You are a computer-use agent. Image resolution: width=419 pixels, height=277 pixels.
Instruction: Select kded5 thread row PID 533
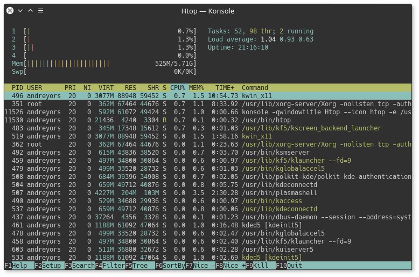208,258
